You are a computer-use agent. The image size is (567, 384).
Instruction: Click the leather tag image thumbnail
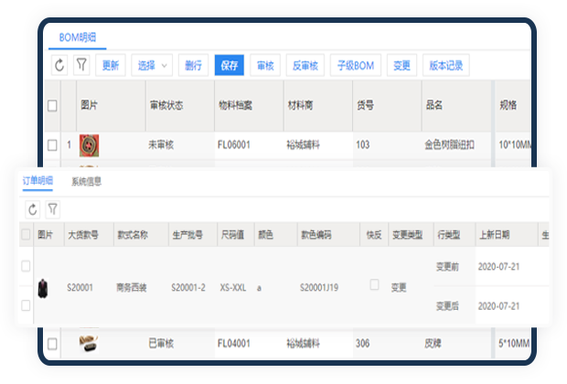click(x=90, y=344)
